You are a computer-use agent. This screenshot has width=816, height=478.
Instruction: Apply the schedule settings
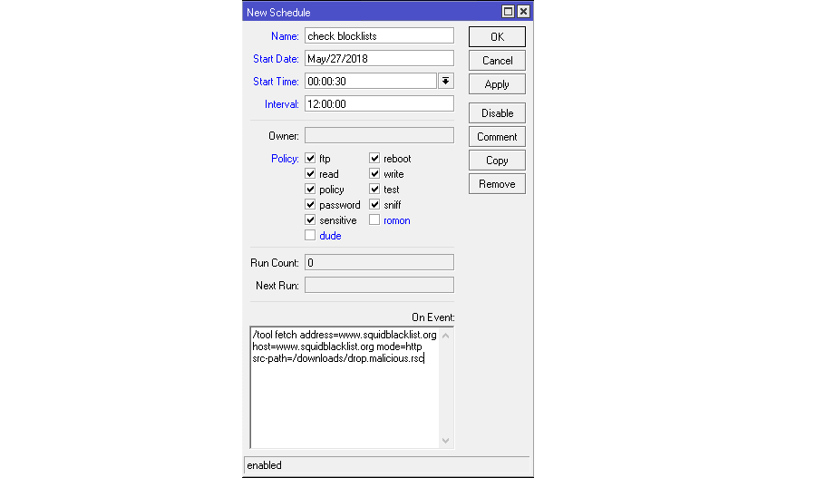(x=497, y=84)
